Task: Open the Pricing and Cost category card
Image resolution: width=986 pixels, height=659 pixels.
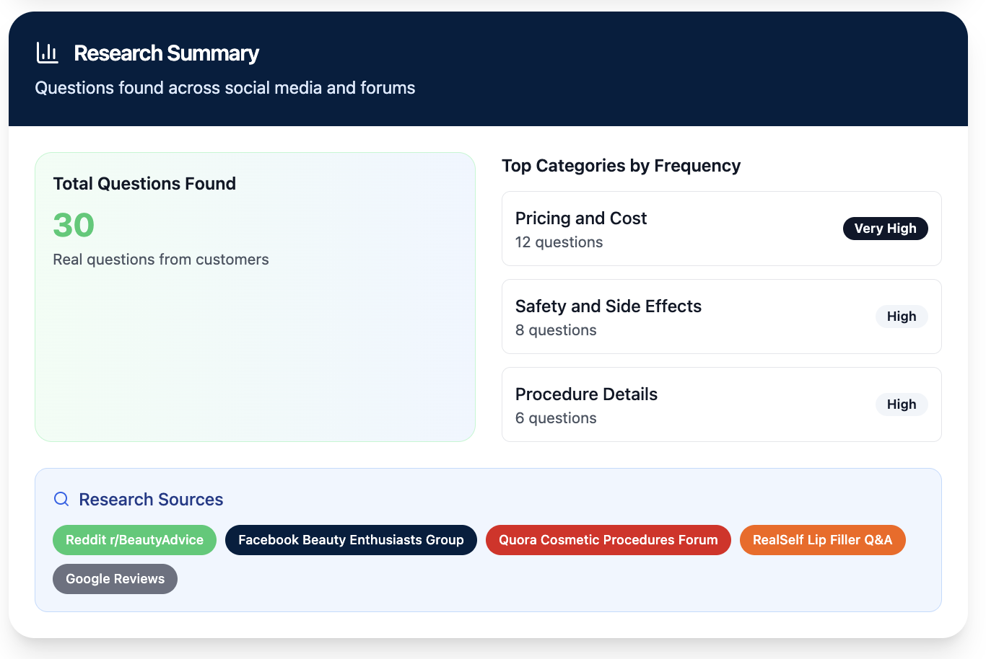Action: [721, 228]
